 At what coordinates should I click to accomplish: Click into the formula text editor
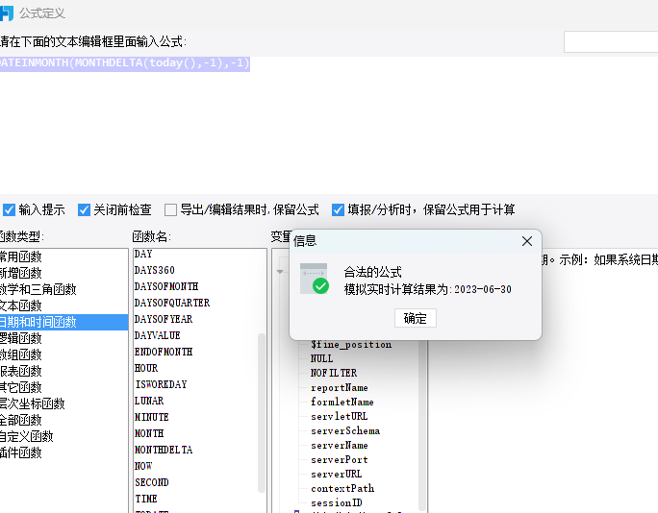point(329,125)
